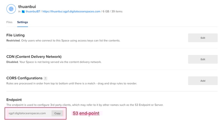This screenshot has height=122, width=223.
Task: Click the Space avatar icon beside thuanbui
Action: coord(11,9)
